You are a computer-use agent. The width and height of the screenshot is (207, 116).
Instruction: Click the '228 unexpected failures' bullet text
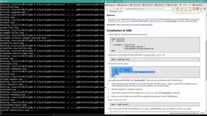(145, 96)
